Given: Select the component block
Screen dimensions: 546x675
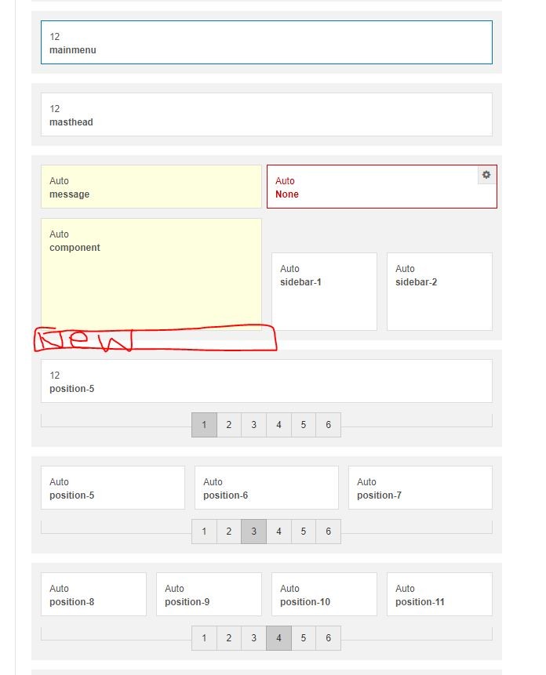Looking at the screenshot, I should click(x=151, y=274).
